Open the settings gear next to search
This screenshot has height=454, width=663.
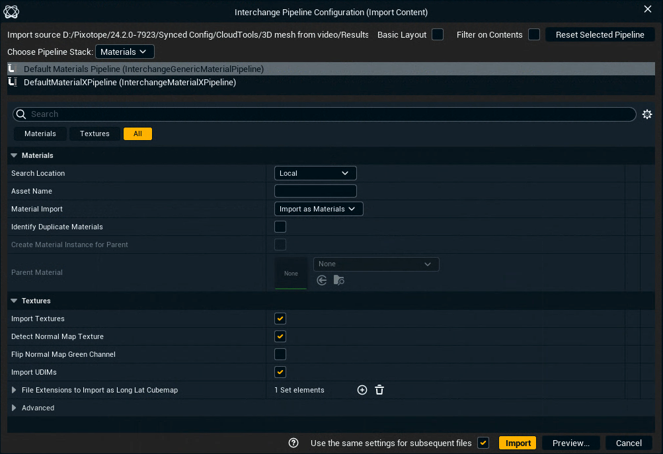click(647, 114)
